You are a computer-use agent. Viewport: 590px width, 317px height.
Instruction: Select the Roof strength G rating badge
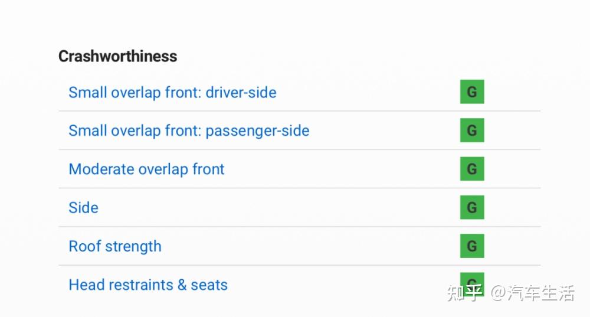click(472, 246)
